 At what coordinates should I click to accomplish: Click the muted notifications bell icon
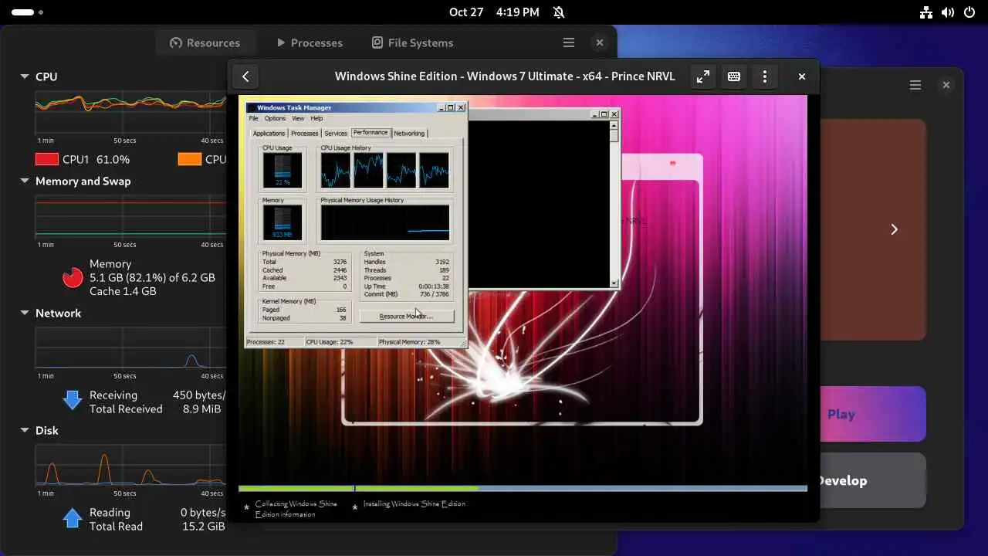560,12
